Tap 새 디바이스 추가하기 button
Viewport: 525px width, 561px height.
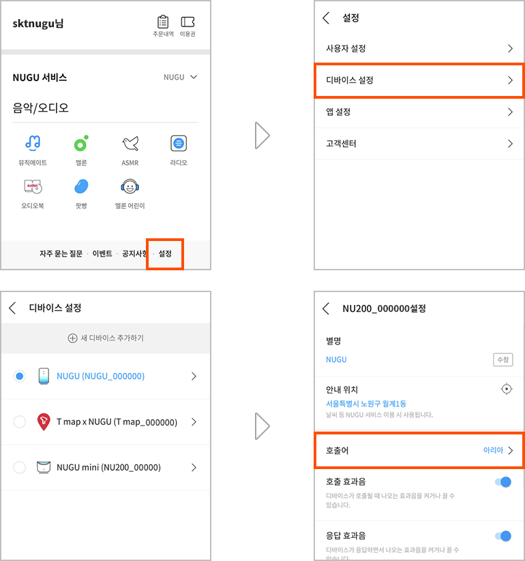pos(106,338)
